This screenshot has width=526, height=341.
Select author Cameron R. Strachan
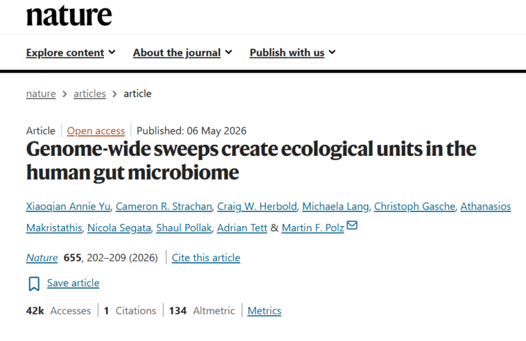pyautogui.click(x=164, y=206)
